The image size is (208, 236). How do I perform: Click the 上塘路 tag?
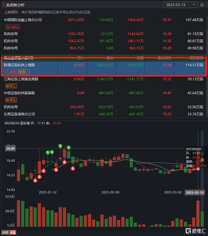tap(11, 72)
